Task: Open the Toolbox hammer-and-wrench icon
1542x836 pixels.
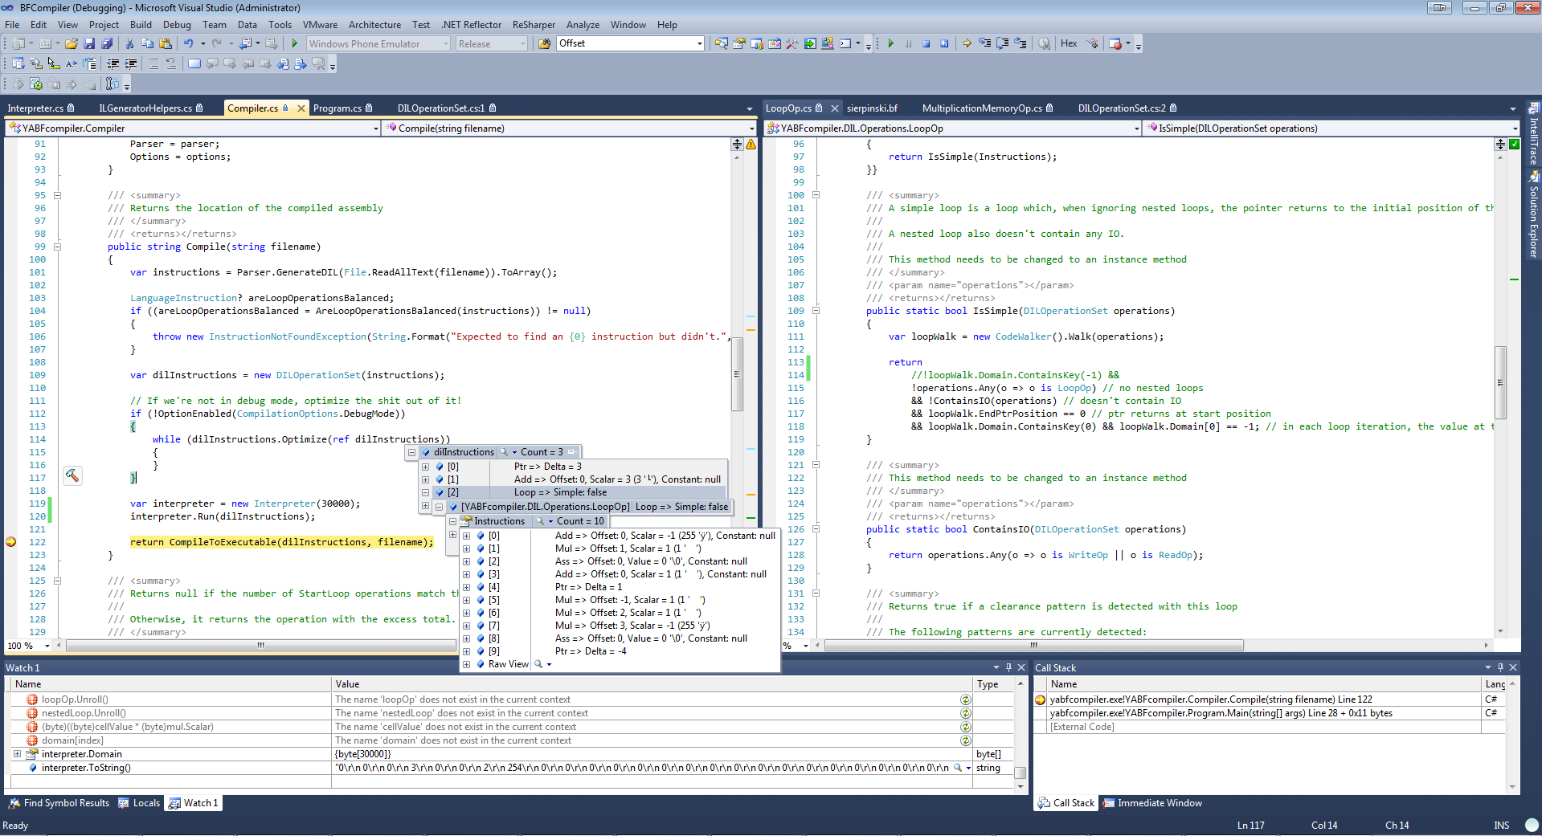Action: [792, 43]
